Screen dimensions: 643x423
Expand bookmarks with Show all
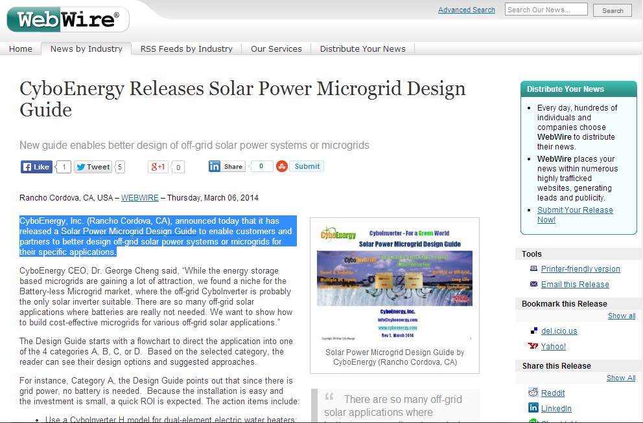click(x=621, y=316)
